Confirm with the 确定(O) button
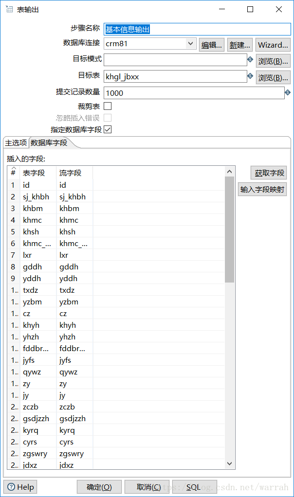This screenshot has height=497, width=294. coord(99,487)
